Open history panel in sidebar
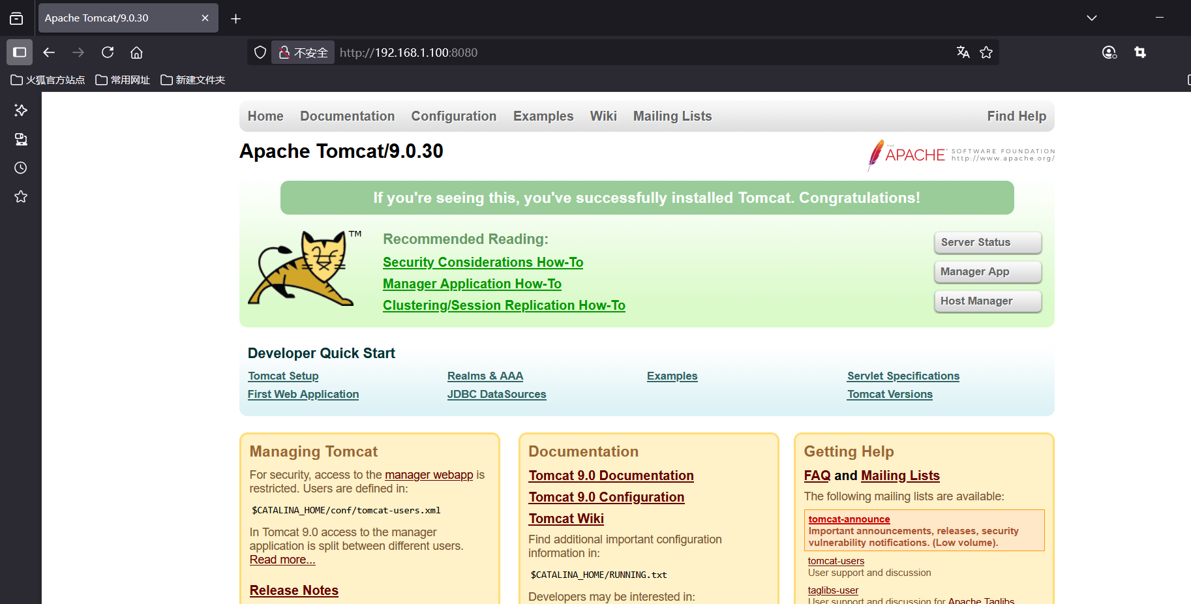Image resolution: width=1191 pixels, height=604 pixels. tap(21, 168)
